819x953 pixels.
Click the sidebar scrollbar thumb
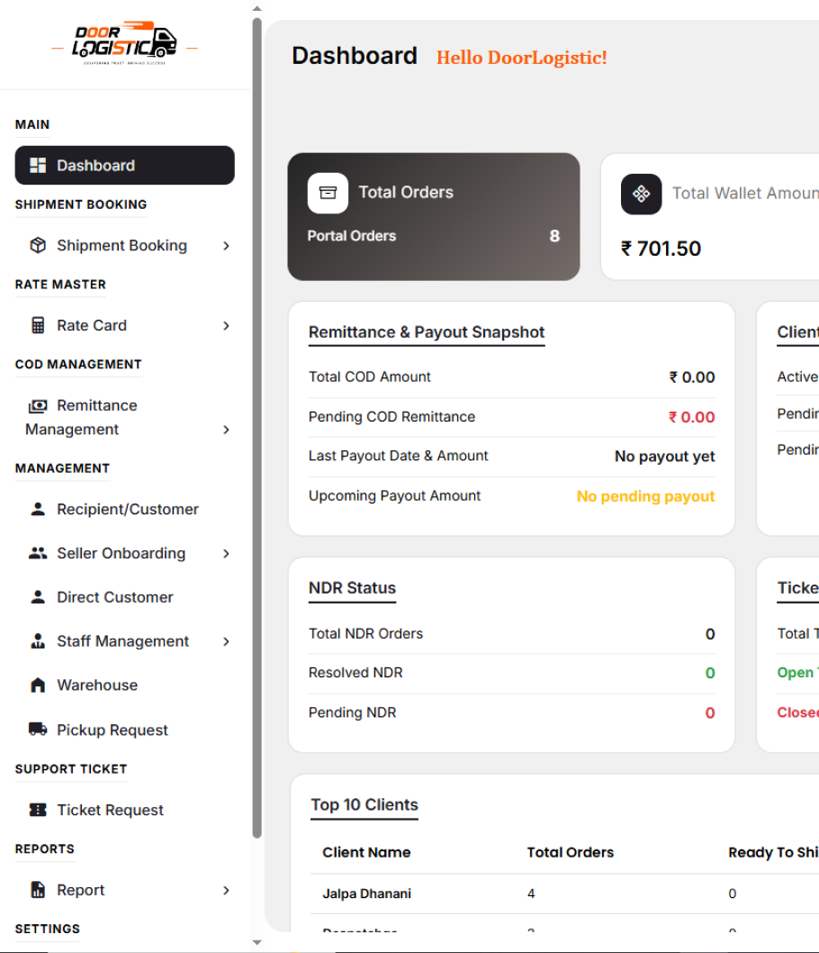click(256, 428)
